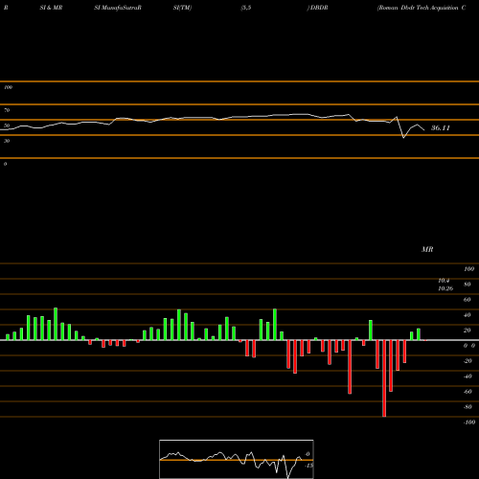
Task: Click the sharp RSI line dip near 36.11
Action: pos(403,137)
